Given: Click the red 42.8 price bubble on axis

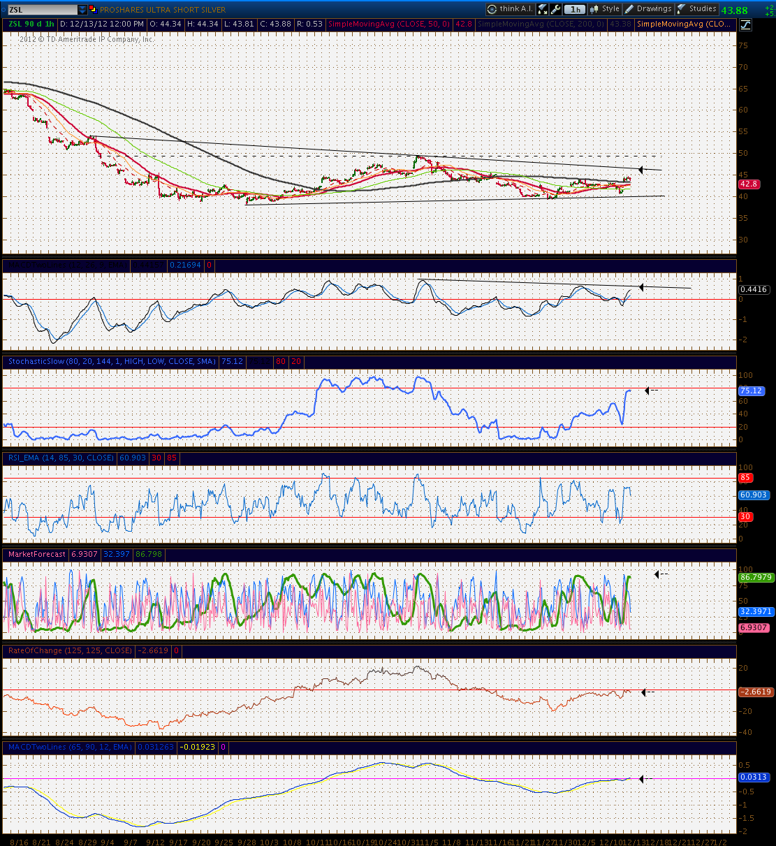Looking at the screenshot, I should pos(749,184).
